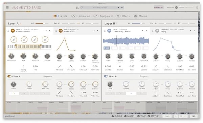Switch to the Modulation tab
Viewport: 203px width, 123px height.
click(81, 16)
